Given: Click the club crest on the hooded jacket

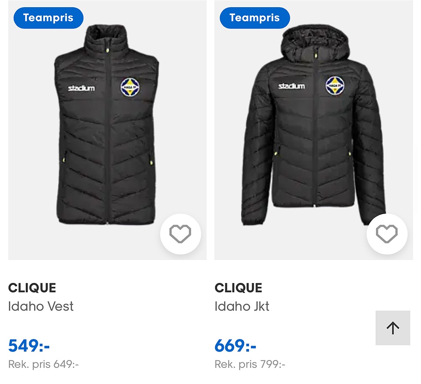Looking at the screenshot, I should [335, 85].
